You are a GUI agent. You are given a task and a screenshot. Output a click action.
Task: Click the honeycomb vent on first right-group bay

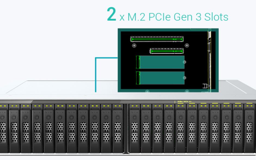[134, 129]
